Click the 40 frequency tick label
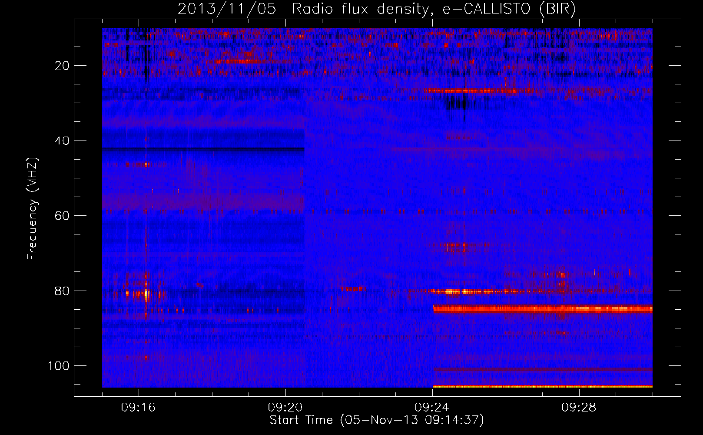Image resolution: width=703 pixels, height=435 pixels. 62,141
